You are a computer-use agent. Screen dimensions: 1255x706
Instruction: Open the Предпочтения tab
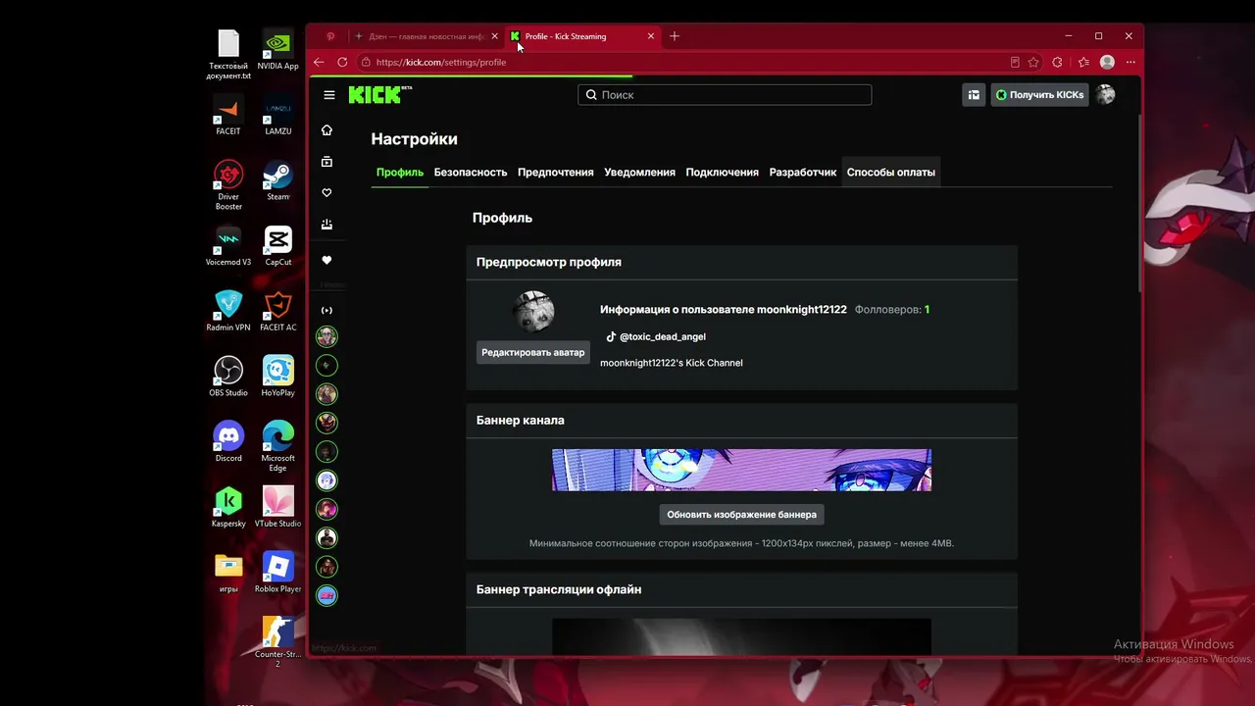(556, 173)
